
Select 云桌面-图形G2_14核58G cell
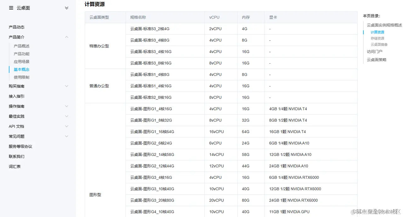(x=165, y=155)
